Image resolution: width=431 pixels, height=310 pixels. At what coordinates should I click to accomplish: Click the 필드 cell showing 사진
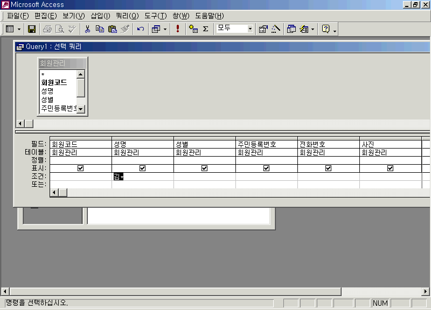coord(391,144)
